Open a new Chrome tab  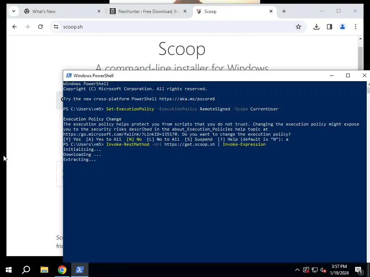click(284, 11)
